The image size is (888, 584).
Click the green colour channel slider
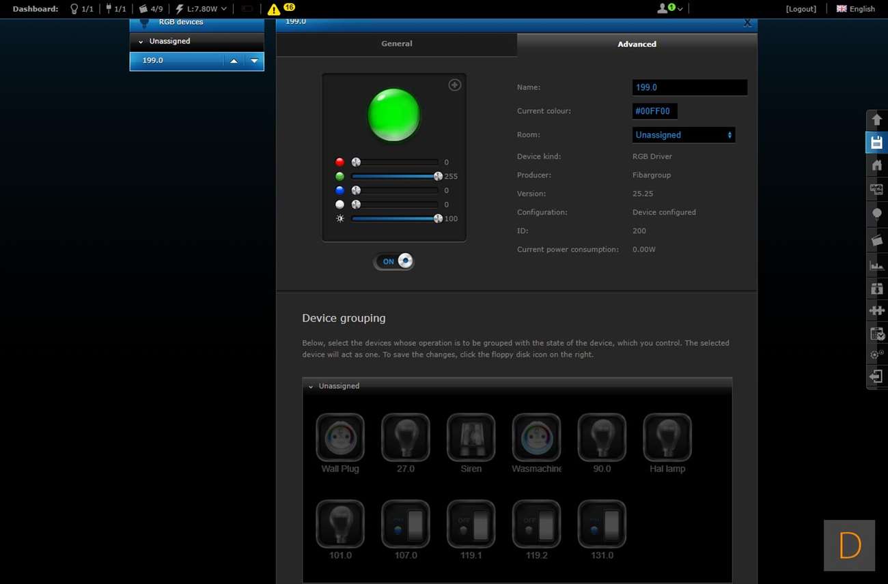coord(395,176)
